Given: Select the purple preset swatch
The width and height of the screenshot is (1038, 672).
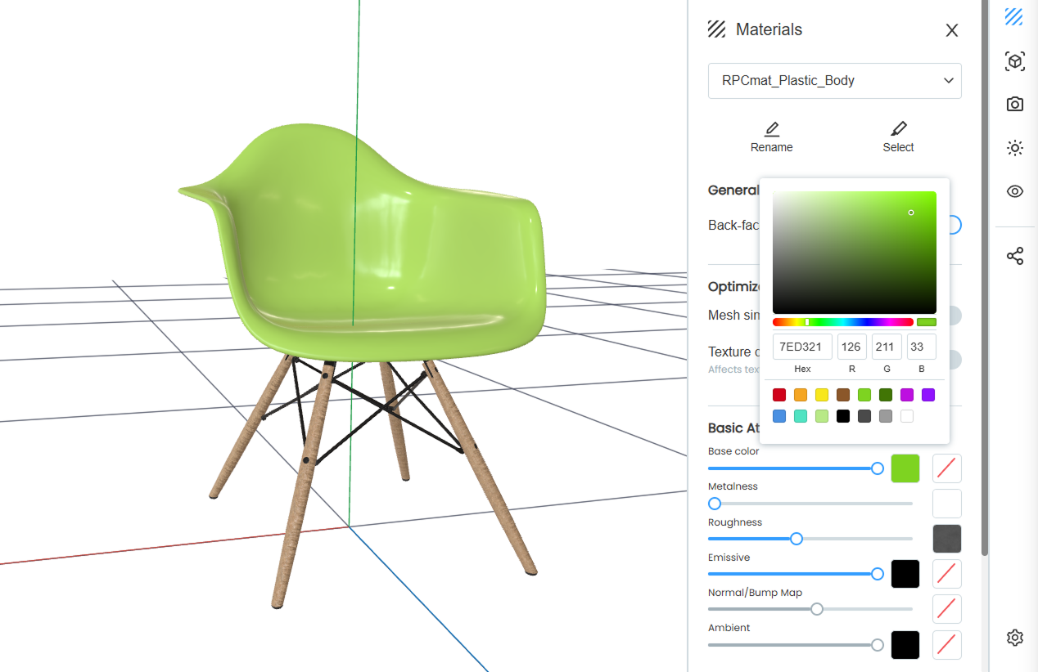Looking at the screenshot, I should [928, 395].
